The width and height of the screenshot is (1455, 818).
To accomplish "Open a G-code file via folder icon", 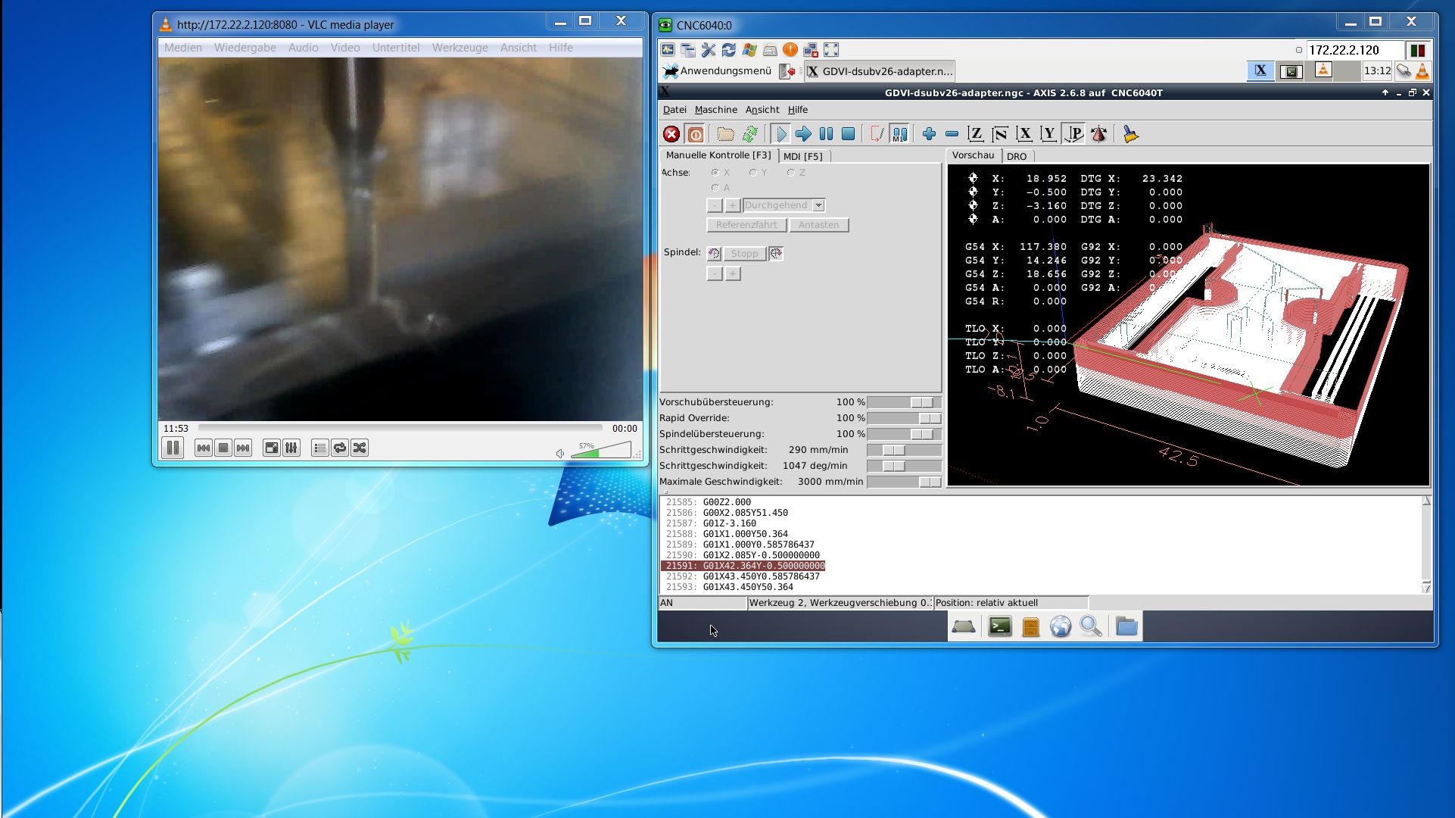I will pos(725,134).
